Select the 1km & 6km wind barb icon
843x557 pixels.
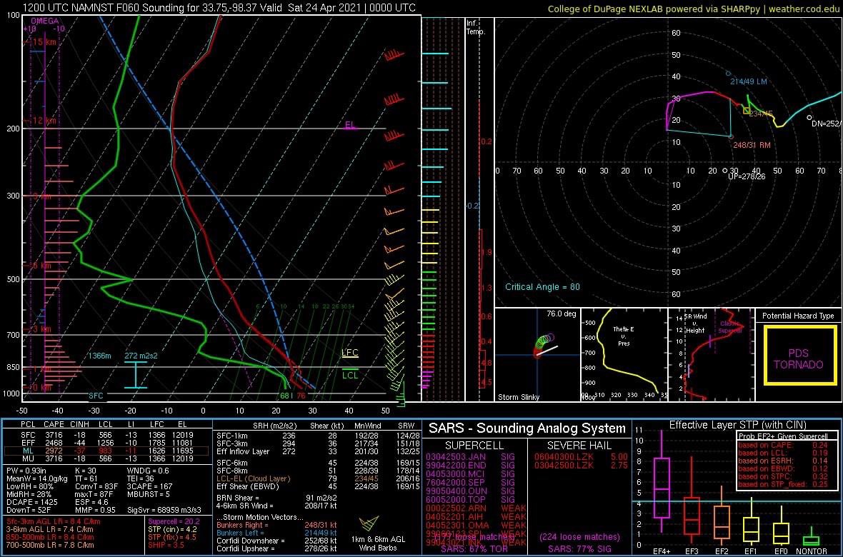click(x=371, y=525)
